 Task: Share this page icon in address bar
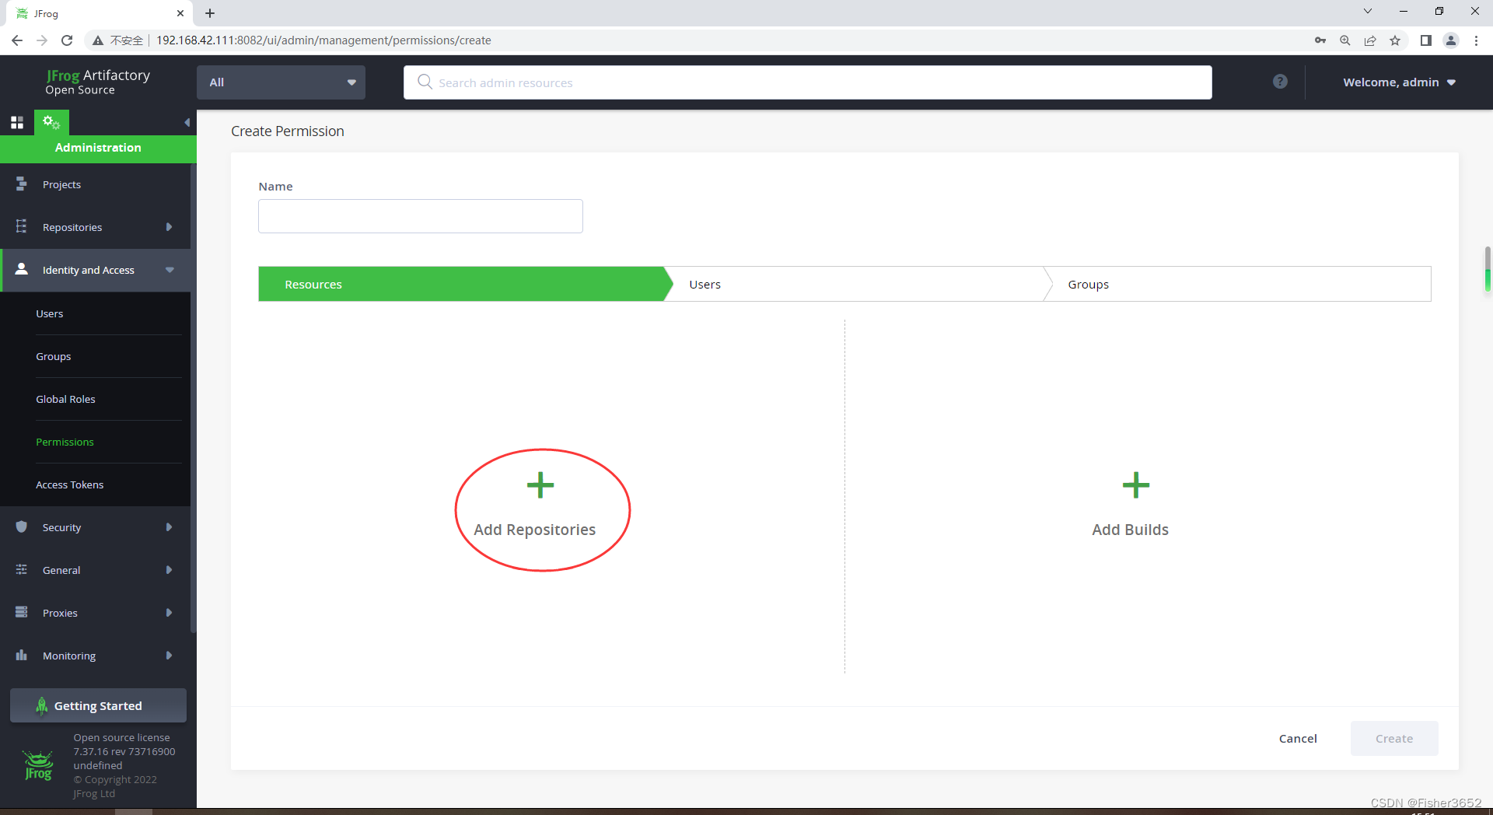[1370, 40]
